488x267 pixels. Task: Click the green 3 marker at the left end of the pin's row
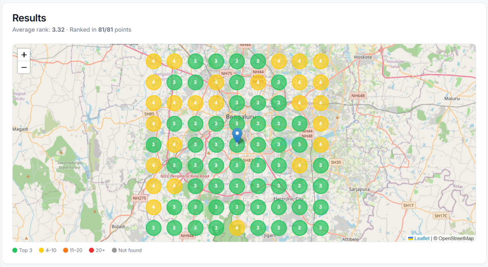point(154,145)
